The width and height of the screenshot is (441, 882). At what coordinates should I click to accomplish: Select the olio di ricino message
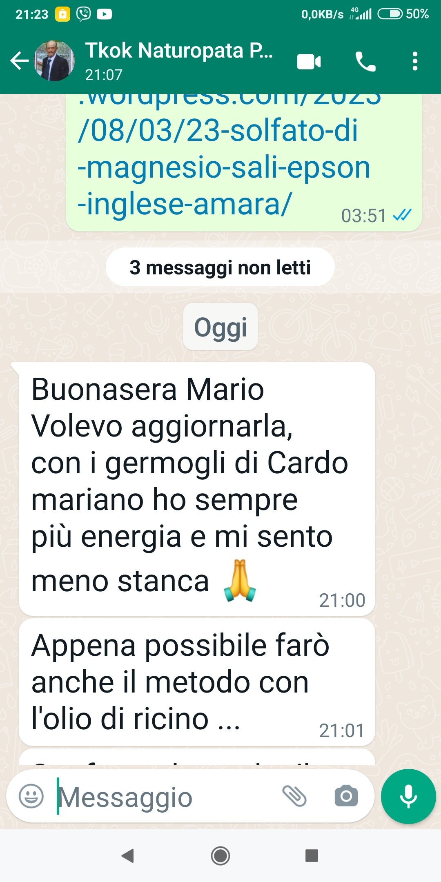point(197,682)
